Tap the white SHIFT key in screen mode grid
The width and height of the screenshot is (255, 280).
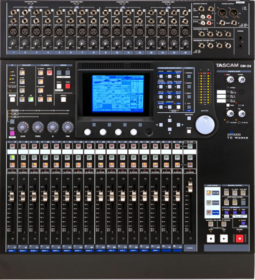178,107
